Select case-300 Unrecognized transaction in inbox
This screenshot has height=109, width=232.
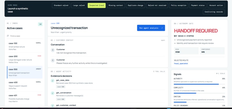24,72
